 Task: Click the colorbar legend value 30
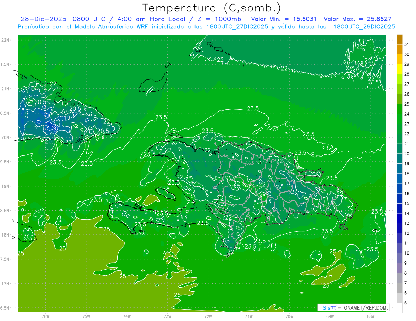pyautogui.click(x=407, y=54)
